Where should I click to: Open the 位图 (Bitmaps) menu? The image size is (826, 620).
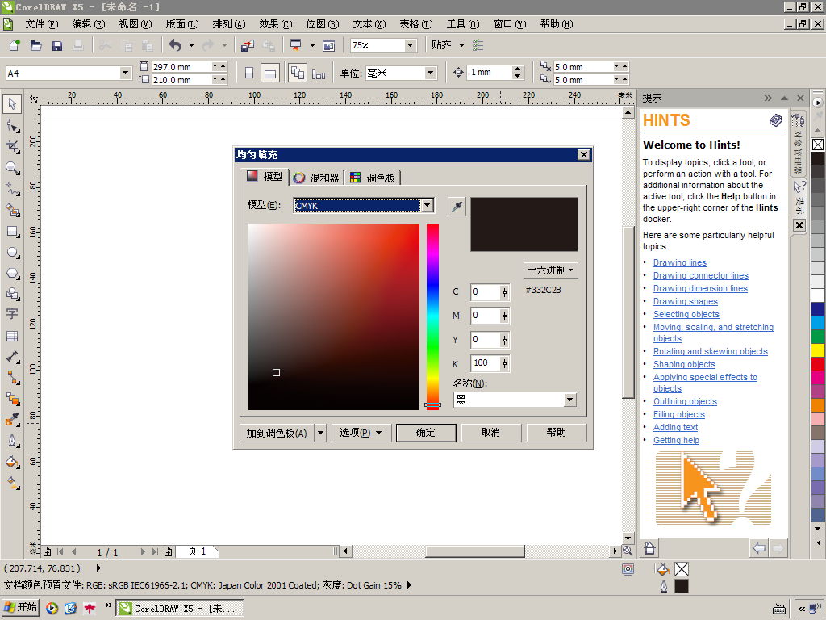[323, 24]
